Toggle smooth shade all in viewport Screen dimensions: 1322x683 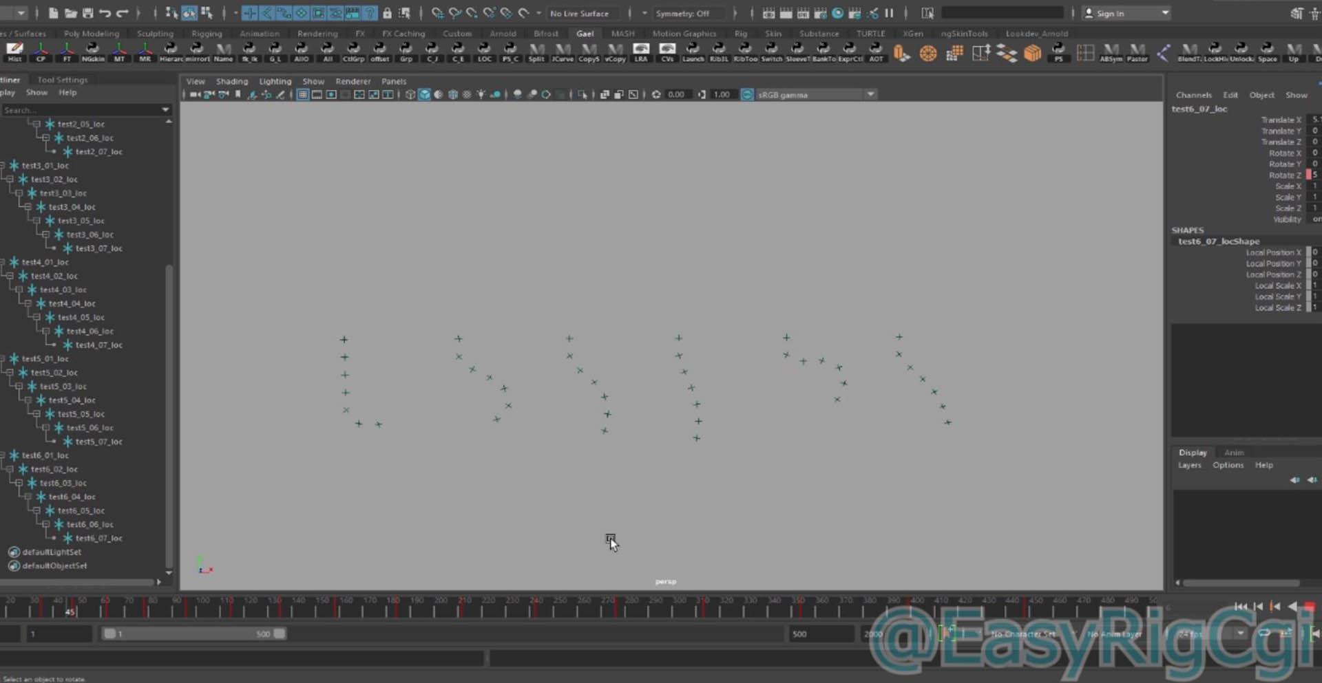pos(424,95)
